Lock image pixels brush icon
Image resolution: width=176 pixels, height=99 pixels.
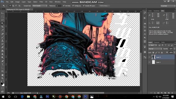point(156,53)
